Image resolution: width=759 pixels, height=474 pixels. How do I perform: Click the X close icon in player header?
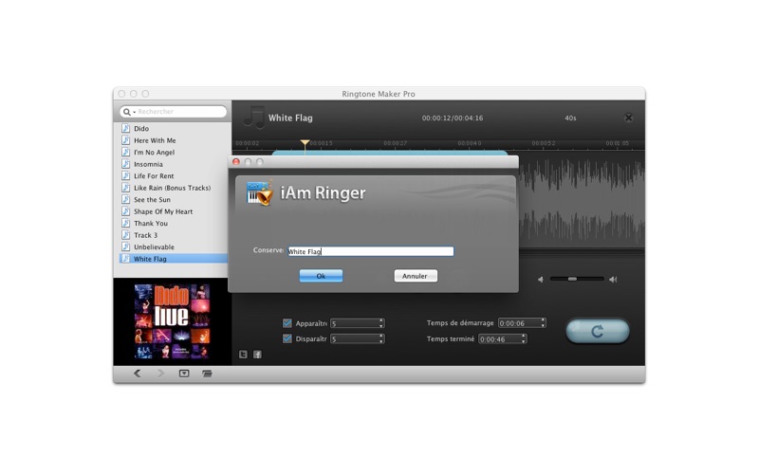coord(628,118)
